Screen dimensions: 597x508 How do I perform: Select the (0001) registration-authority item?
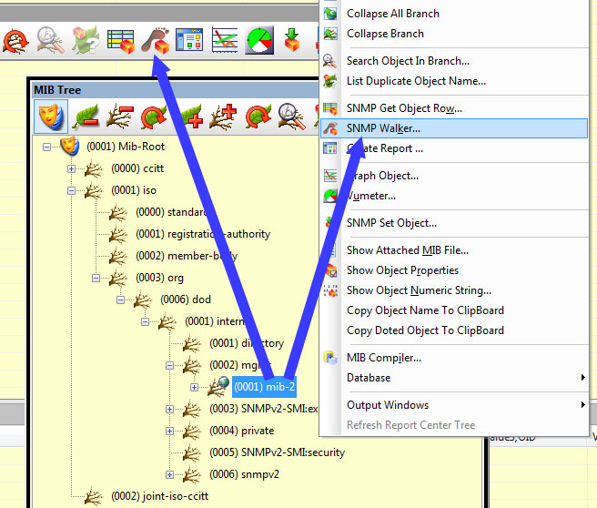tap(203, 234)
